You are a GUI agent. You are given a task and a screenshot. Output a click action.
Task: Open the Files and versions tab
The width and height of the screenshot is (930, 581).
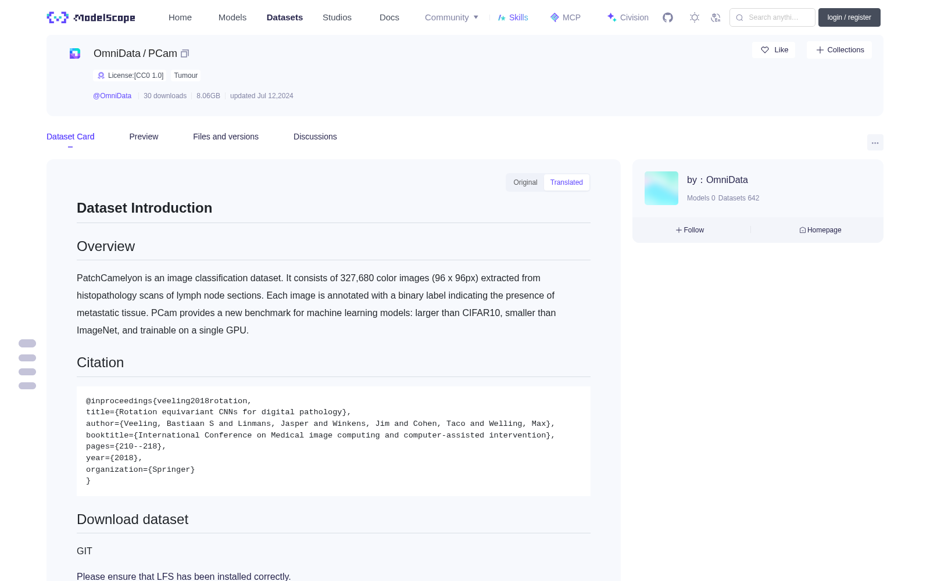226,137
